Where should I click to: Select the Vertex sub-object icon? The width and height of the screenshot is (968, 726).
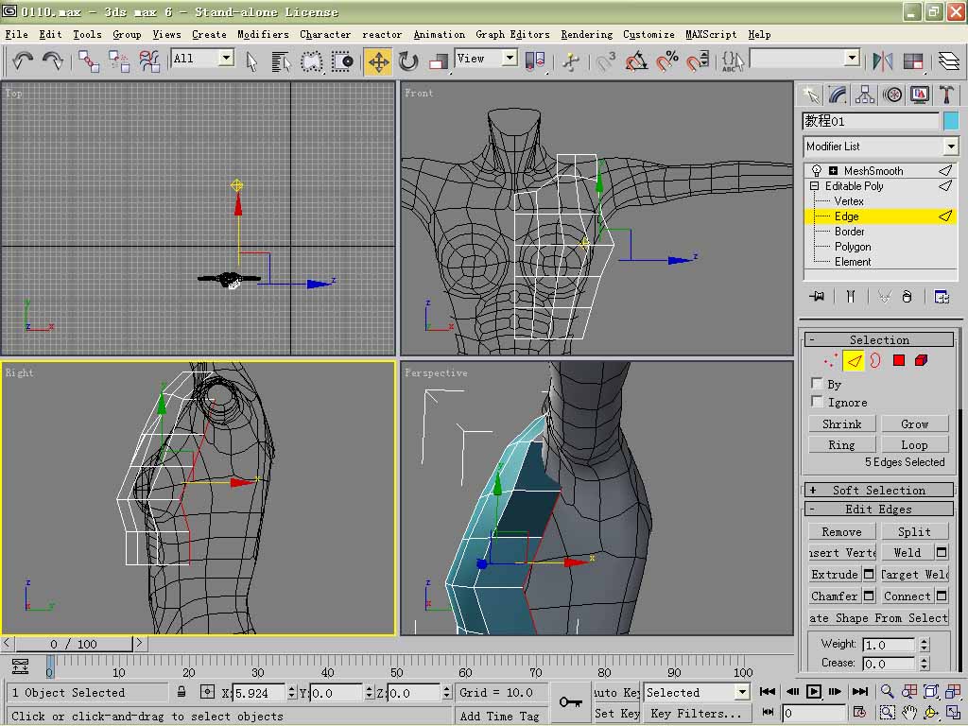830,360
